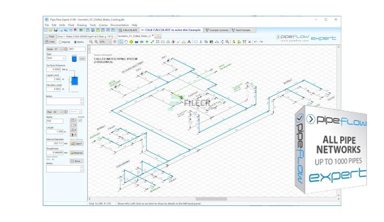This screenshot has width=384, height=222.
Task: Open the Node 57 selector dropdown
Action: coord(54,49)
